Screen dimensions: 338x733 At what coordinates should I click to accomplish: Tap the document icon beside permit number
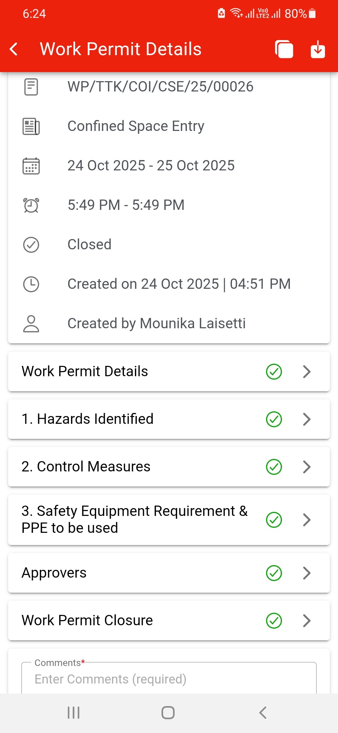31,87
